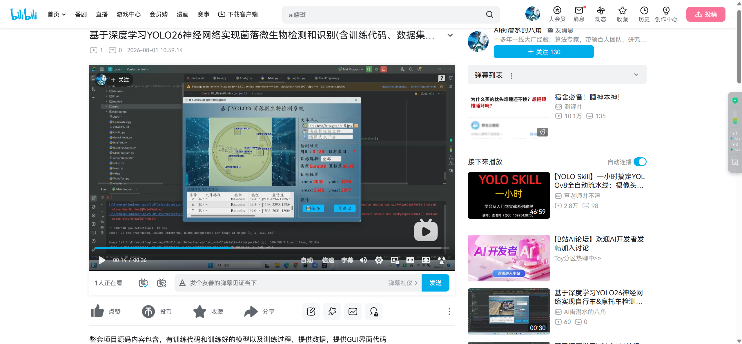Open the video player settings gear

coord(379,260)
